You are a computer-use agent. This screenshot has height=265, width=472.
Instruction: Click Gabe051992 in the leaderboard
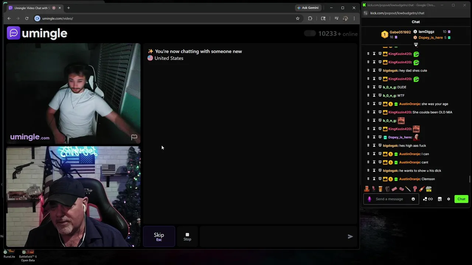pyautogui.click(x=400, y=32)
